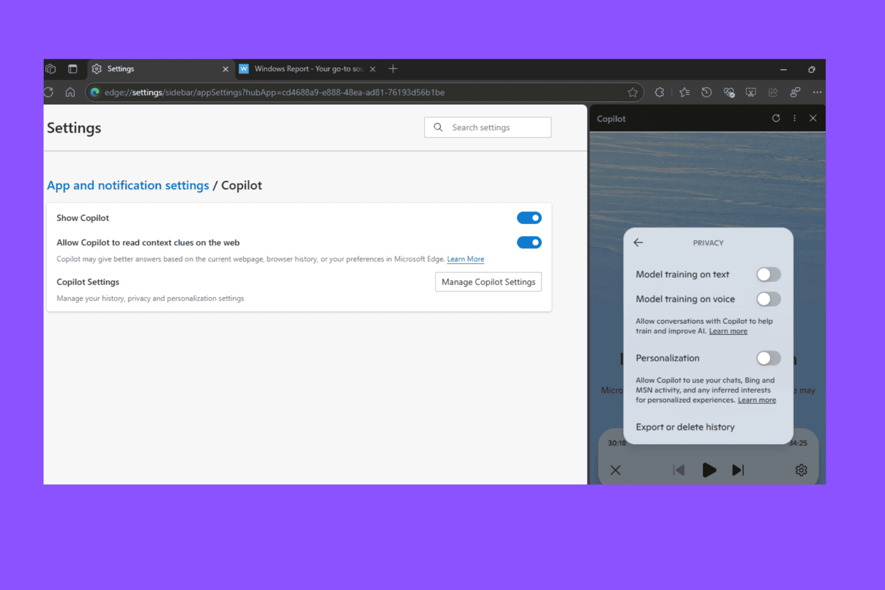The height and width of the screenshot is (590, 885).
Task: Dismiss the Copilot player with X
Action: tap(615, 470)
